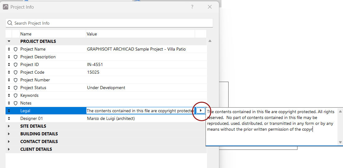Click the reorder handle for Legal
The image size is (343, 168).
point(9,111)
